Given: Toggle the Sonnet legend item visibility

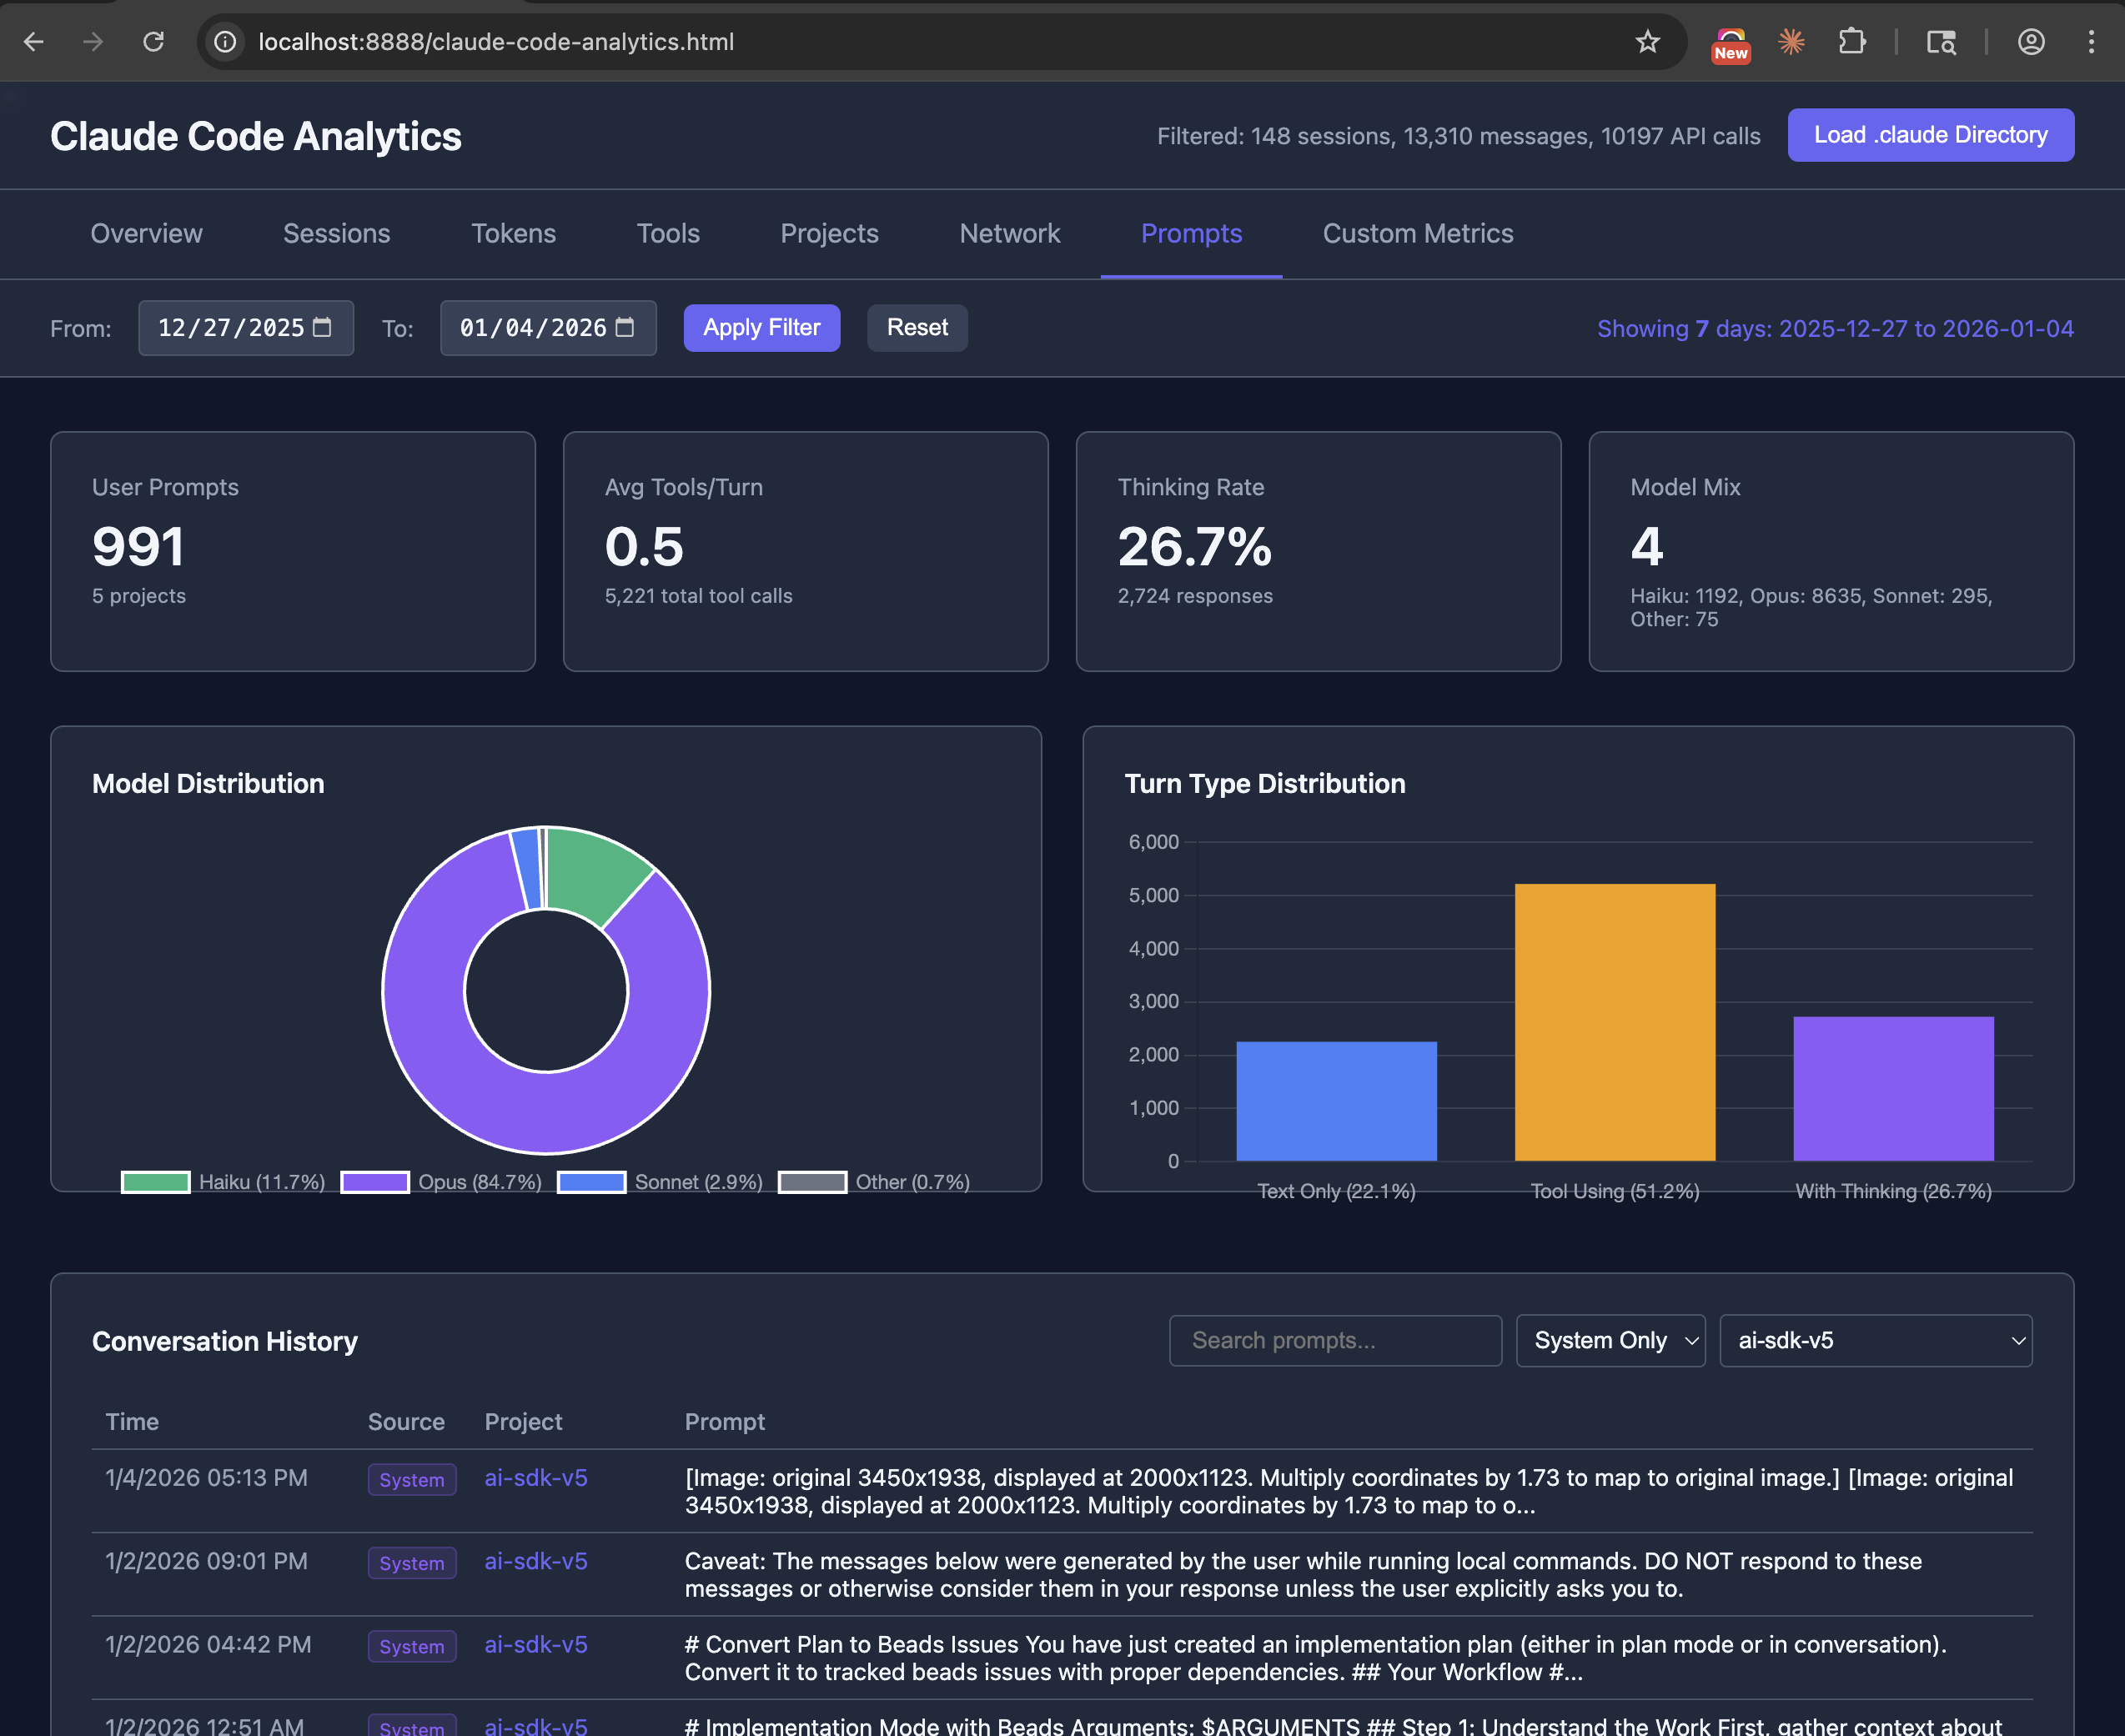Looking at the screenshot, I should click(660, 1182).
